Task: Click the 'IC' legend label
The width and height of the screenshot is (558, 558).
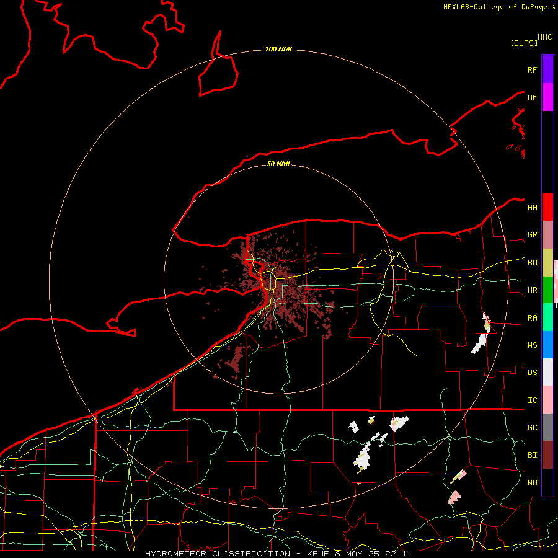Action: coord(532,401)
